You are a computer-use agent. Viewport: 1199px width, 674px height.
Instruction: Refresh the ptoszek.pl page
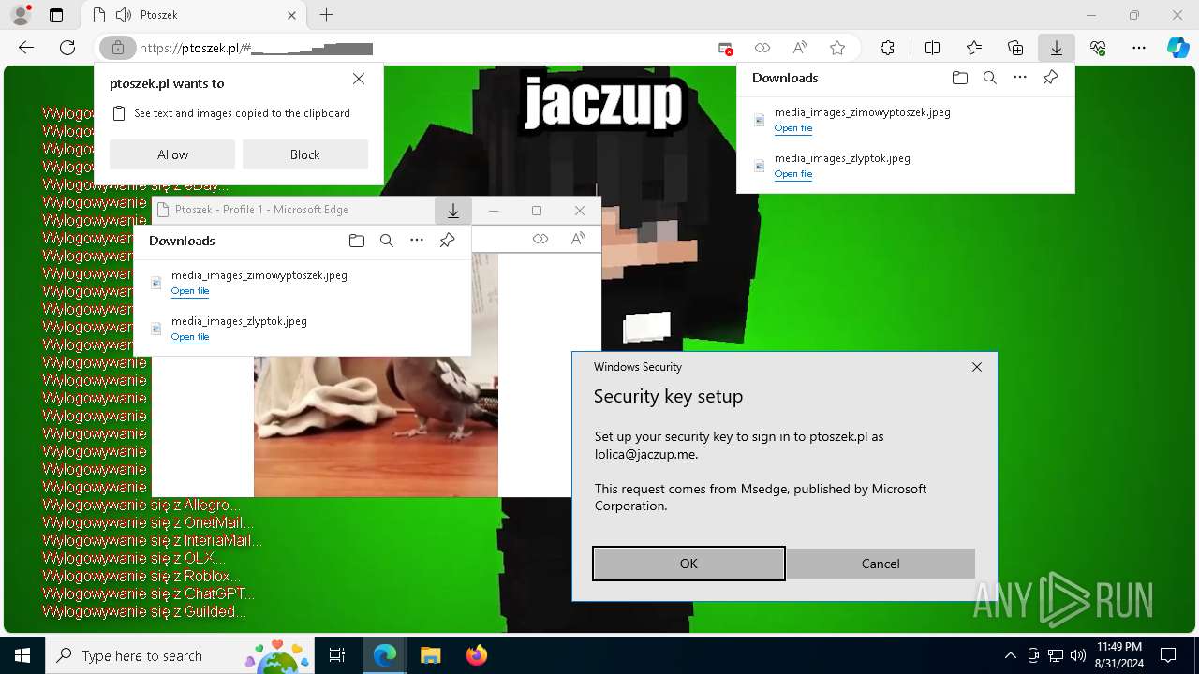click(x=67, y=48)
